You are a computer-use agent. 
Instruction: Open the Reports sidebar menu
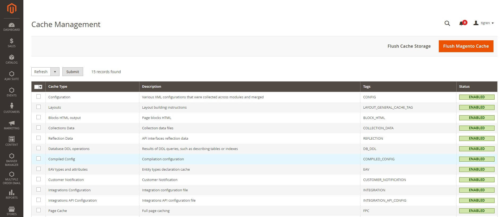(11, 194)
